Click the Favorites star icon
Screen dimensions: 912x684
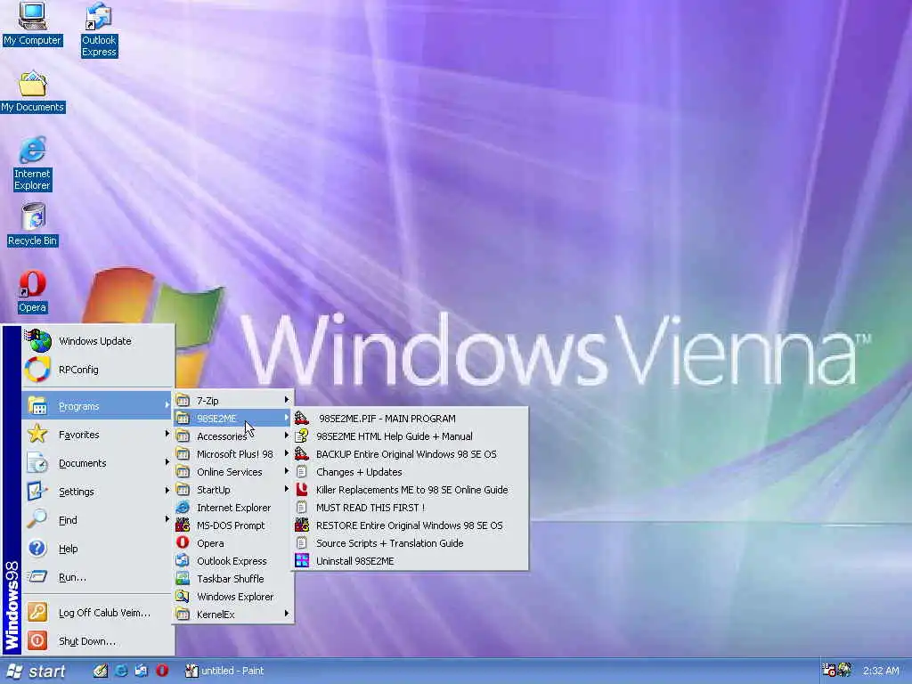point(37,434)
